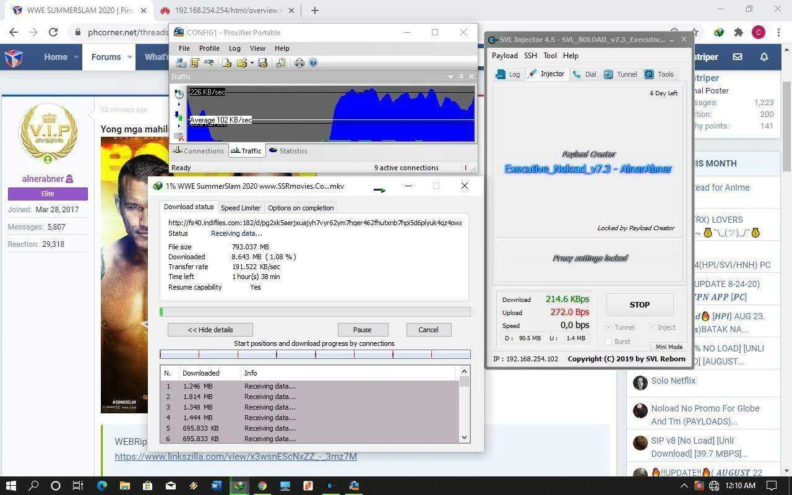Click the download progress bar
The image size is (792, 495).
315,312
